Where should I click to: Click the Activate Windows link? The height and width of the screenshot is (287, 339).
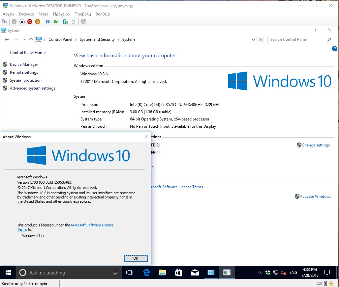(x=315, y=196)
